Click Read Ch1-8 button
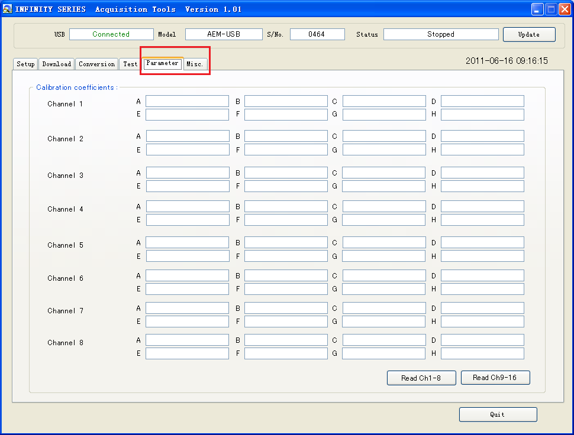 [x=421, y=378]
